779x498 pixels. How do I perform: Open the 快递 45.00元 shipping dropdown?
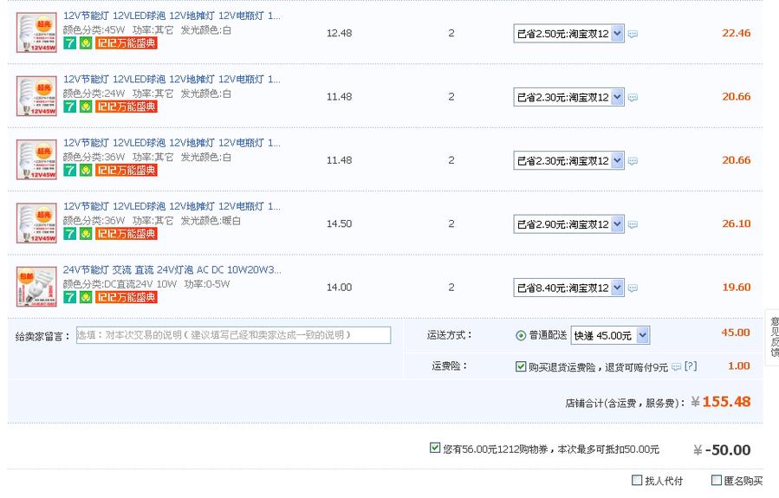610,335
